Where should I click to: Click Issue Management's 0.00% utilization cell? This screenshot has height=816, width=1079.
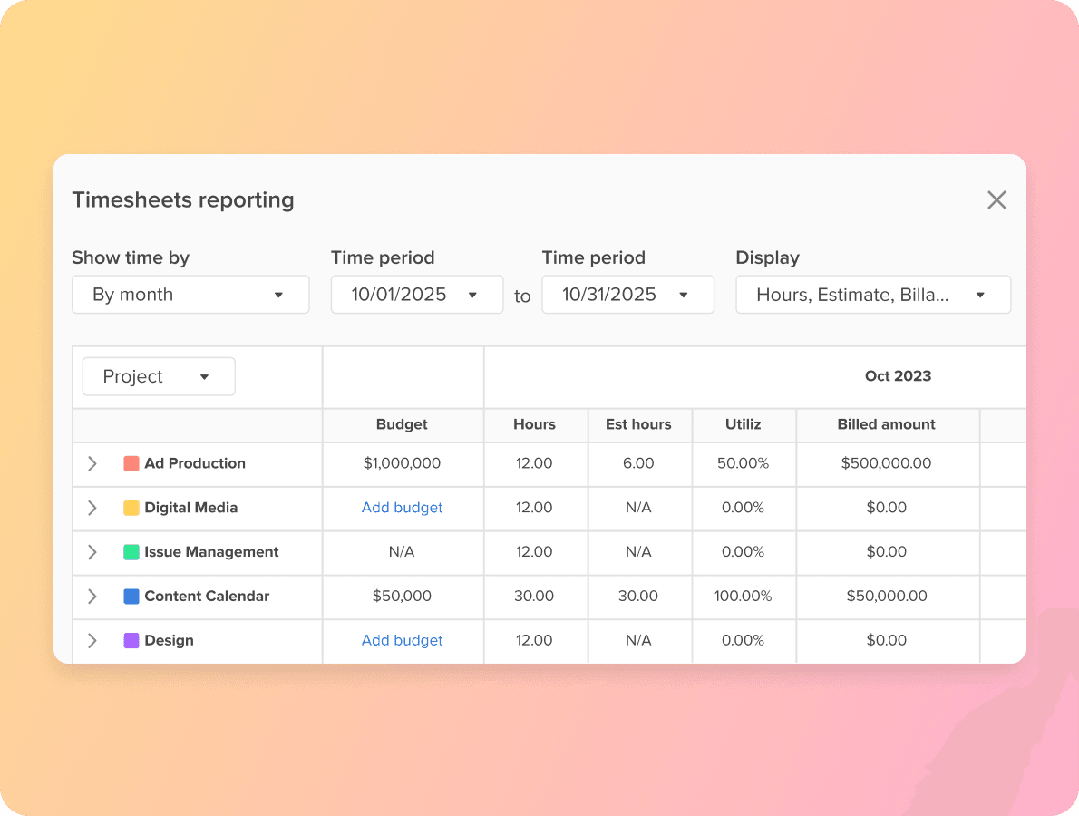click(x=744, y=552)
